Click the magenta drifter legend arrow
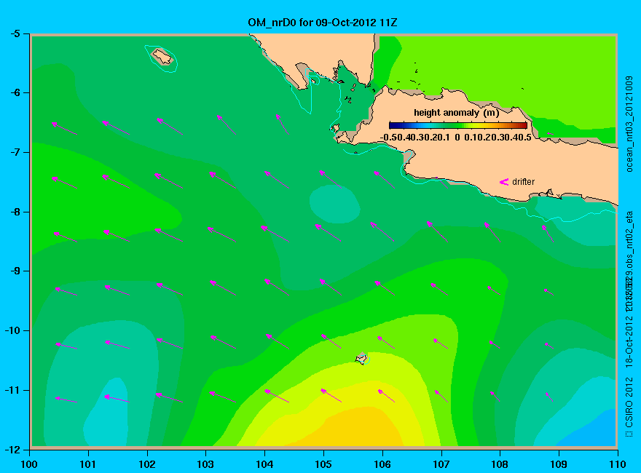 click(503, 182)
